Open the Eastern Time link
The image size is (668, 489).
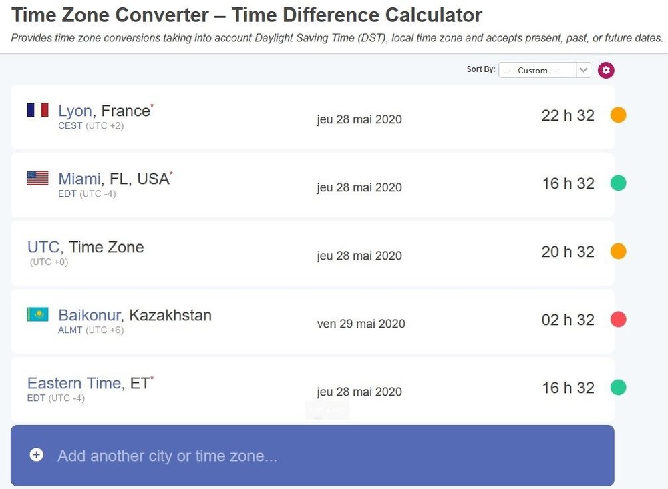pyautogui.click(x=73, y=383)
